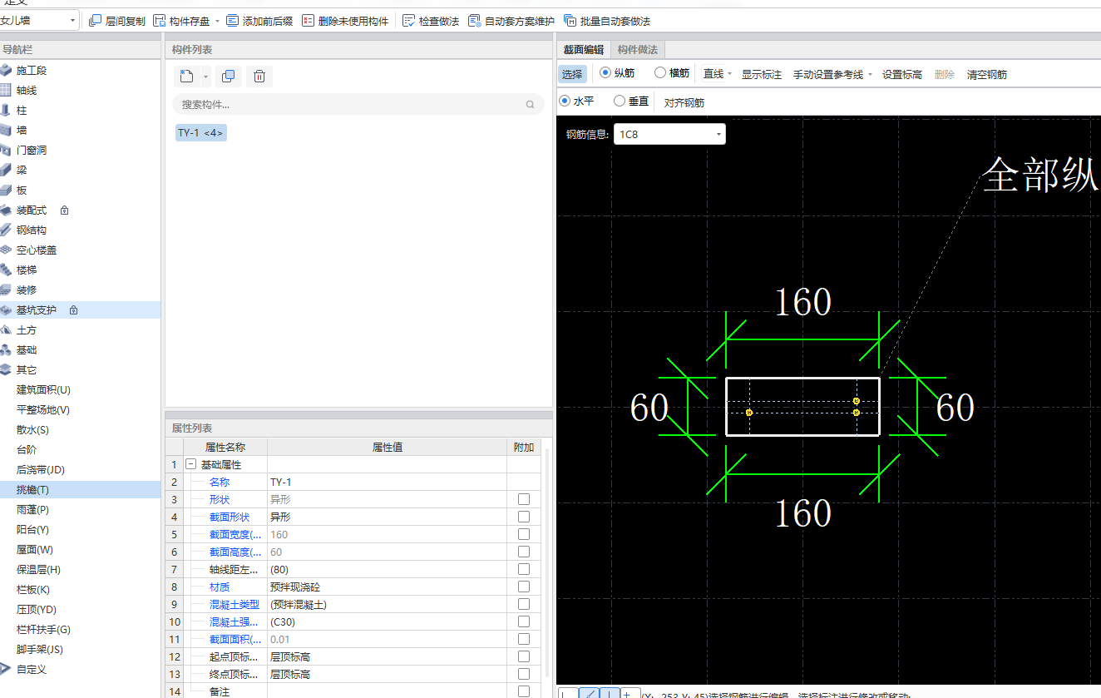This screenshot has height=698, width=1101.
Task: Tick the 附加 checkbox for 起点顶标高 row
Action: [524, 656]
